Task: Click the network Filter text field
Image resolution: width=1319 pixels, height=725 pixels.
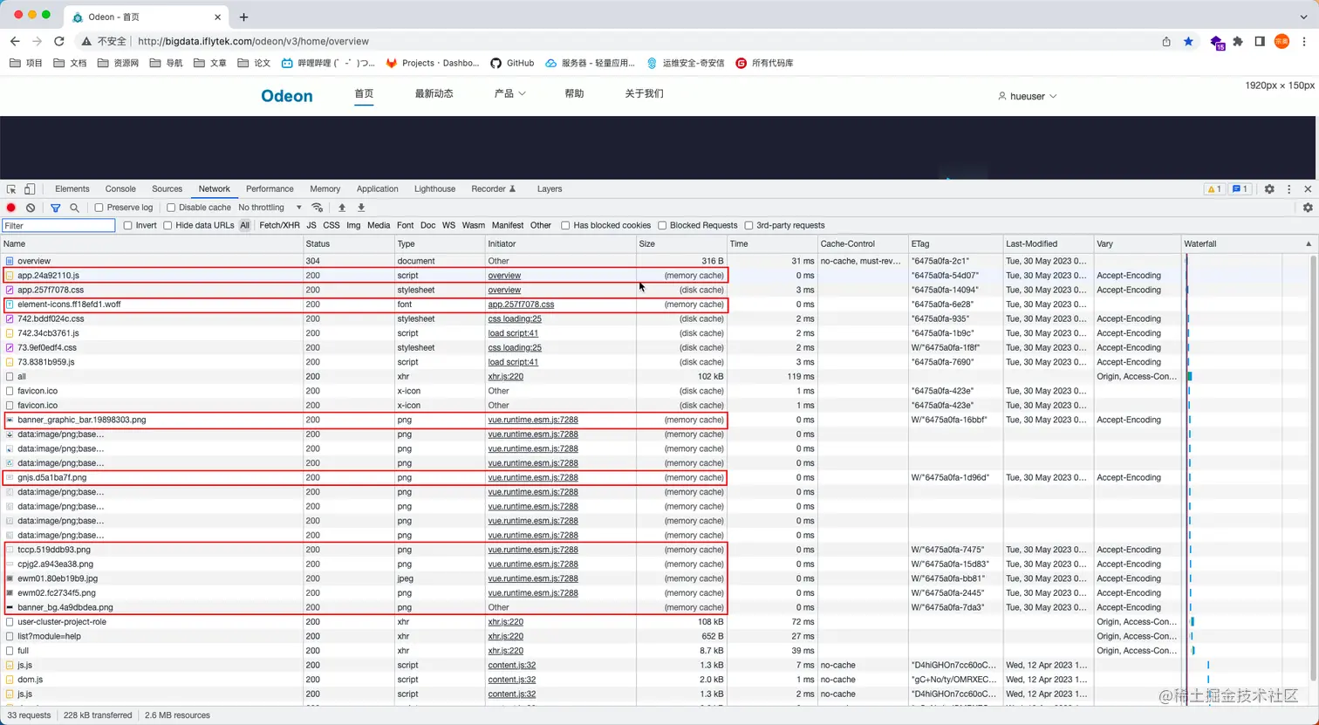Action: 58,225
